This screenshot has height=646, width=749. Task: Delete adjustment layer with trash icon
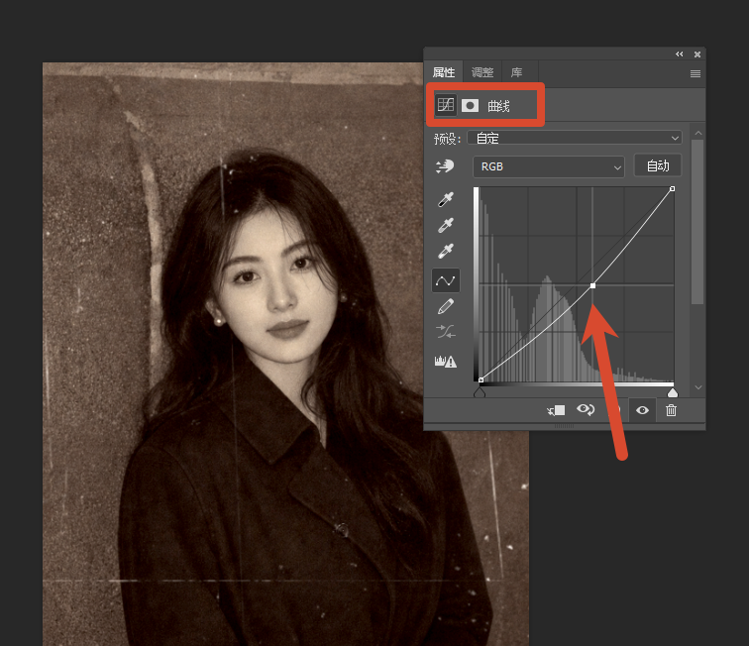tap(671, 410)
